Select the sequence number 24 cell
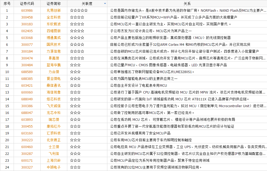 point(7,167)
